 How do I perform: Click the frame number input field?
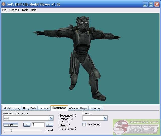(x=38, y=125)
